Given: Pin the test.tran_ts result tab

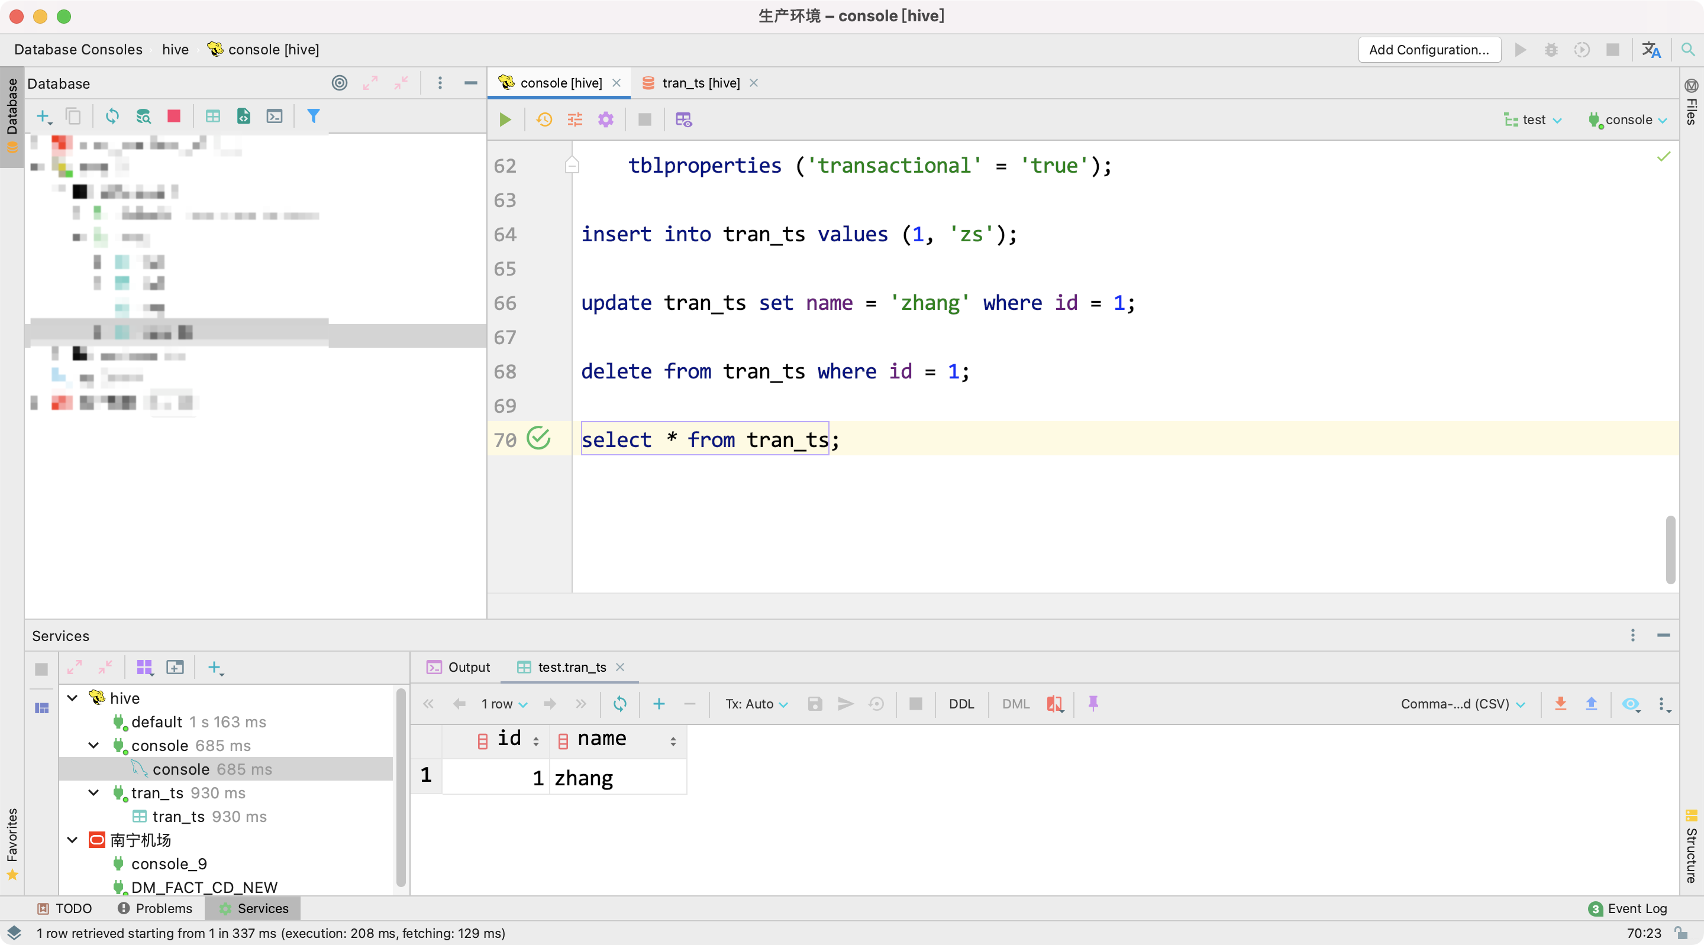Looking at the screenshot, I should coord(1093,704).
